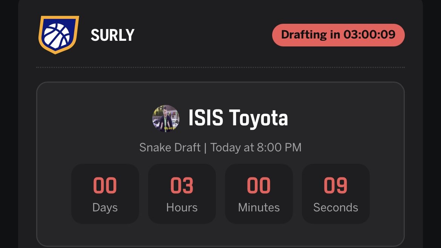
Task: Click the basketball shield league logo
Action: tap(58, 35)
